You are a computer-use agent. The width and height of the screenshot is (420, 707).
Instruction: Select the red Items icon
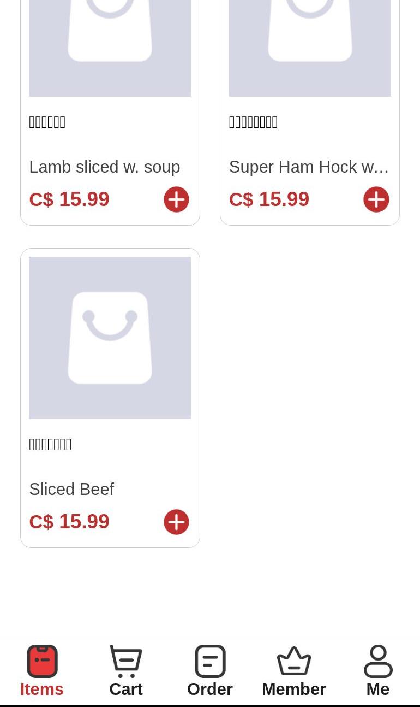pyautogui.click(x=42, y=661)
